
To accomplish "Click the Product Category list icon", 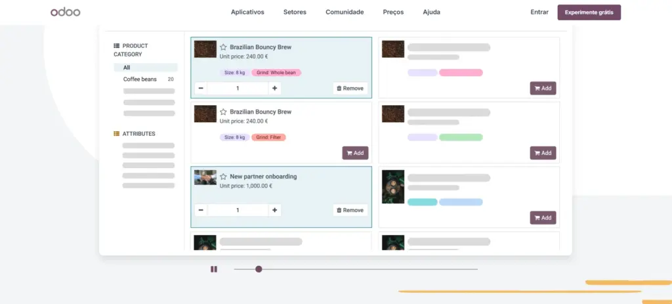I will [x=117, y=45].
